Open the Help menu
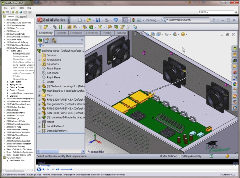 [x=29, y=8]
